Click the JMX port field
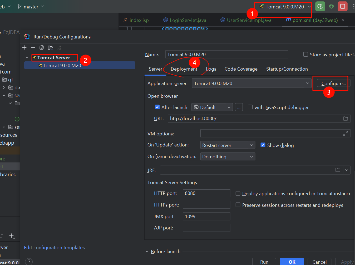Screen dimensions: 355x265 206,216
